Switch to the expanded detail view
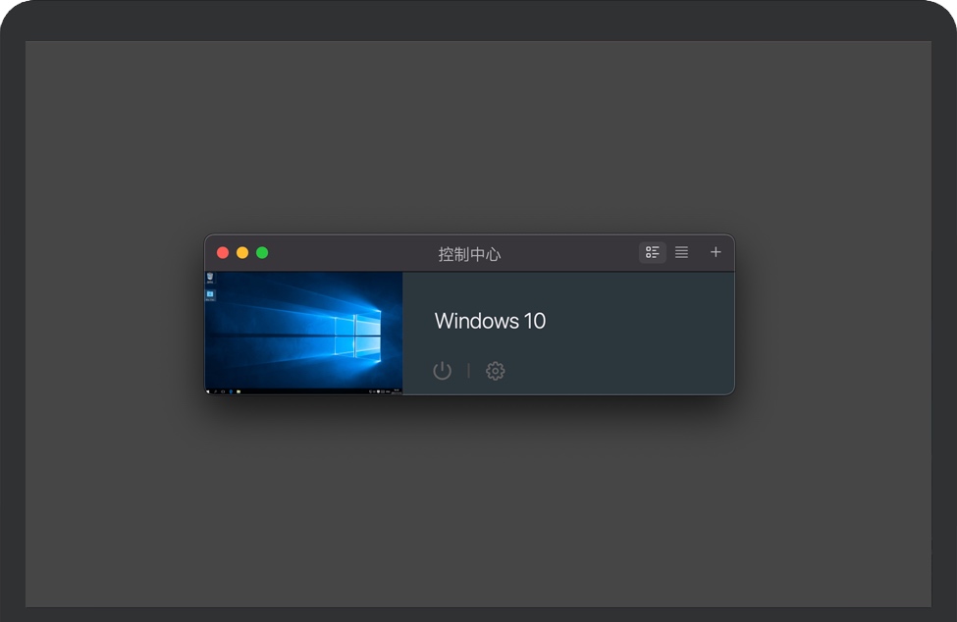Screen dimensions: 957x622 [653, 252]
